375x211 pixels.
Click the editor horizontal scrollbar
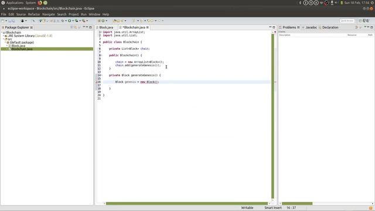[x=187, y=203]
